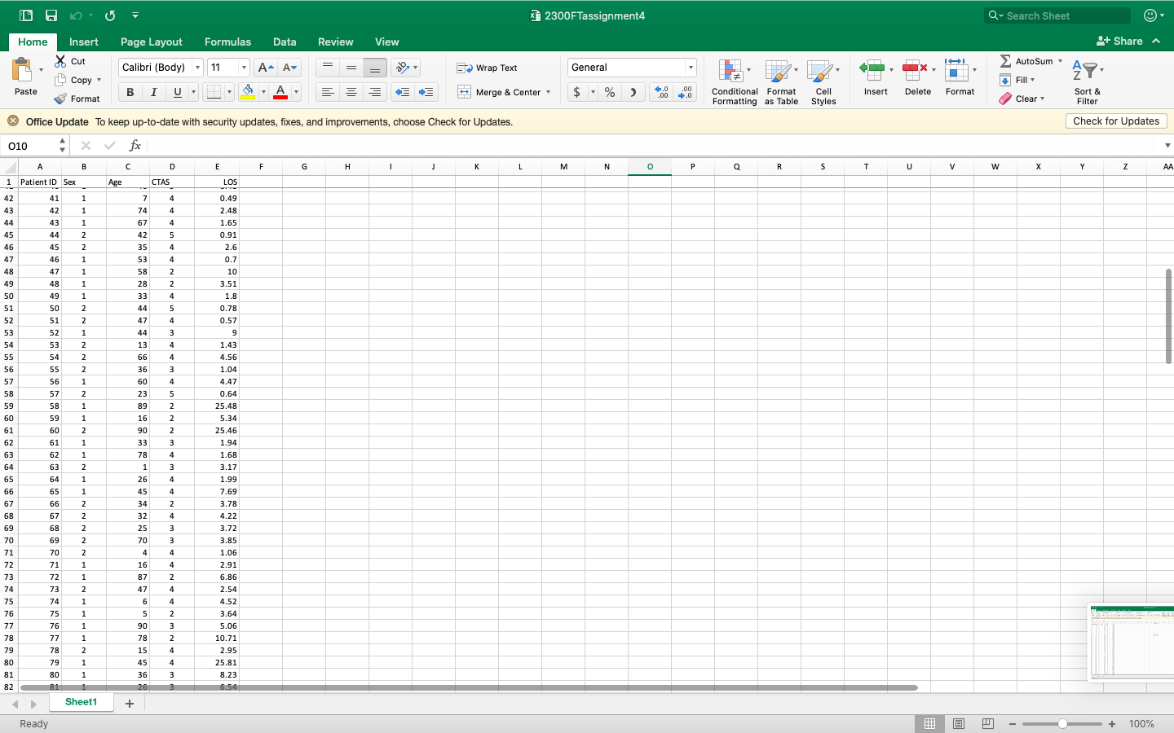This screenshot has height=733, width=1174.
Task: Click the Sheet1 tab
Action: pyautogui.click(x=81, y=702)
